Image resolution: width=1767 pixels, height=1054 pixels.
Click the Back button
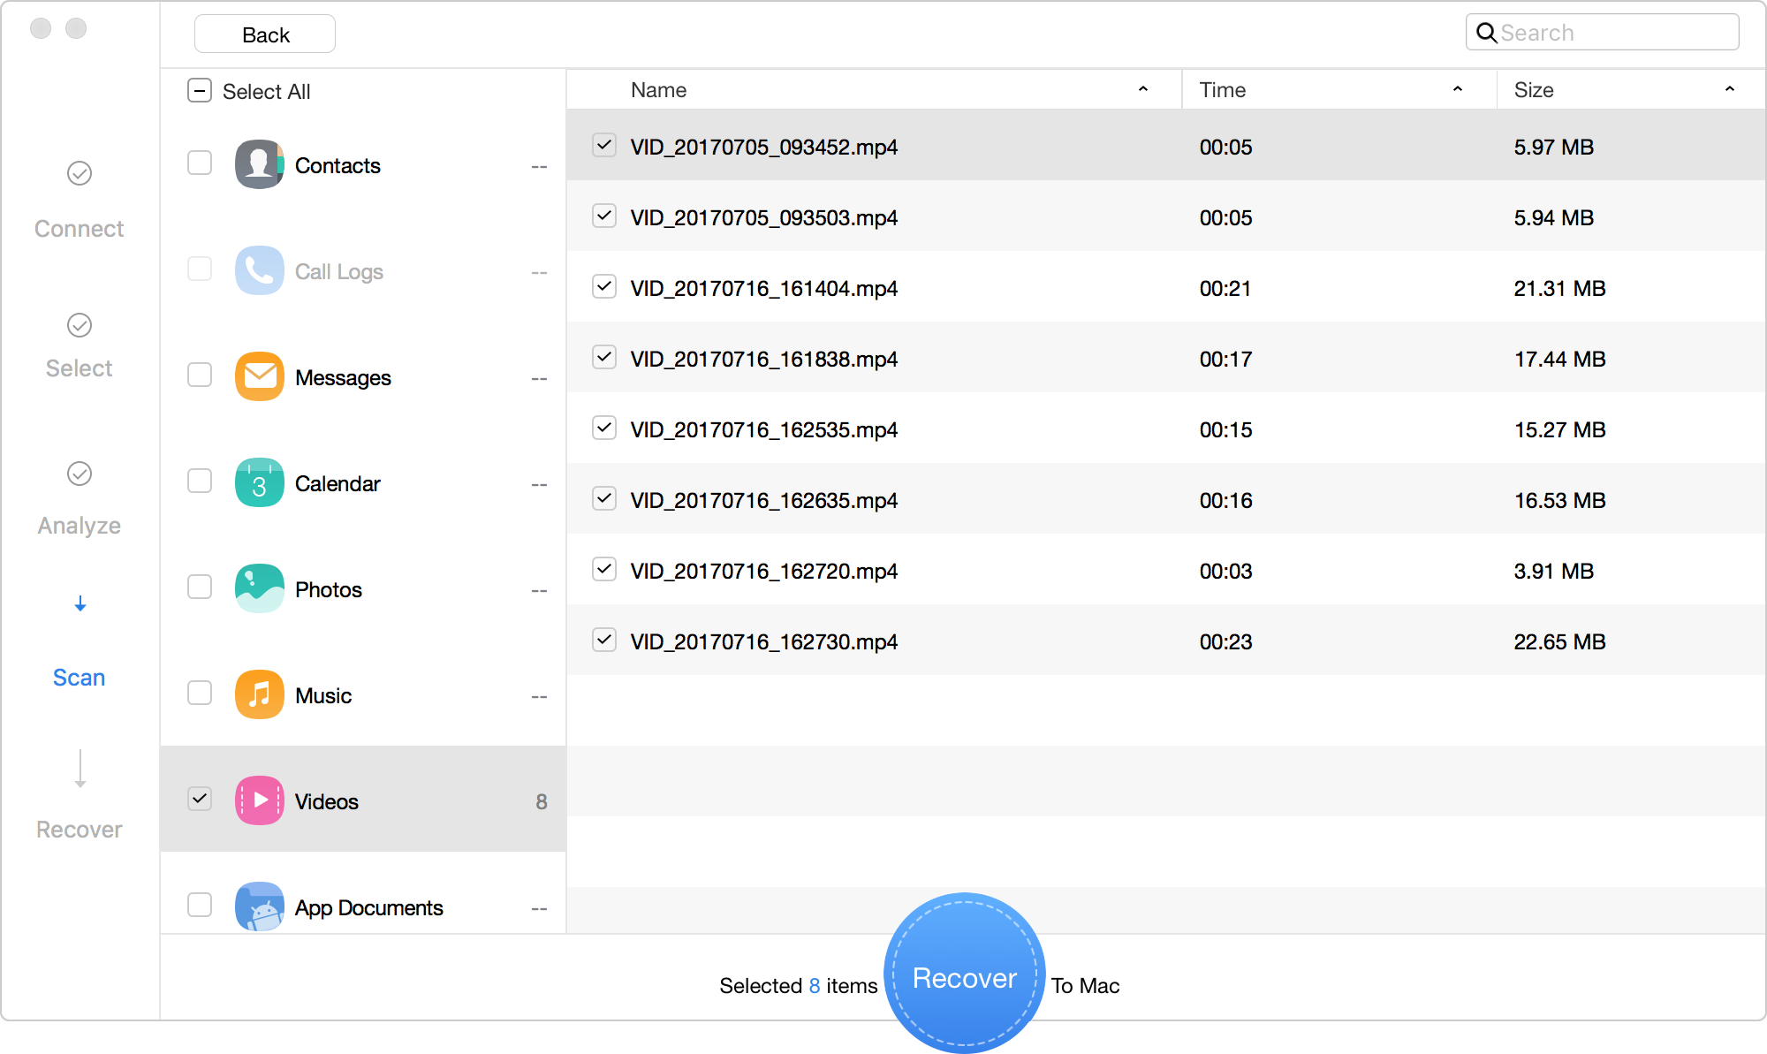coord(265,34)
